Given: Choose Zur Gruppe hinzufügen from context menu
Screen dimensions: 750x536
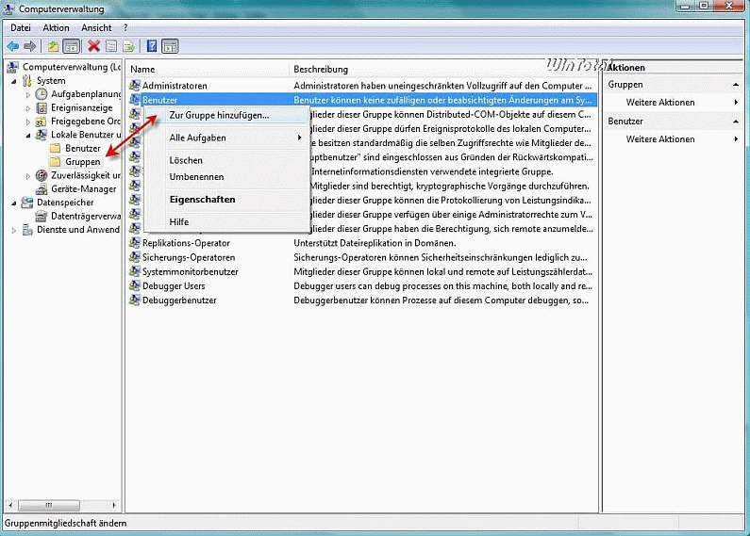Looking at the screenshot, I should coord(219,115).
